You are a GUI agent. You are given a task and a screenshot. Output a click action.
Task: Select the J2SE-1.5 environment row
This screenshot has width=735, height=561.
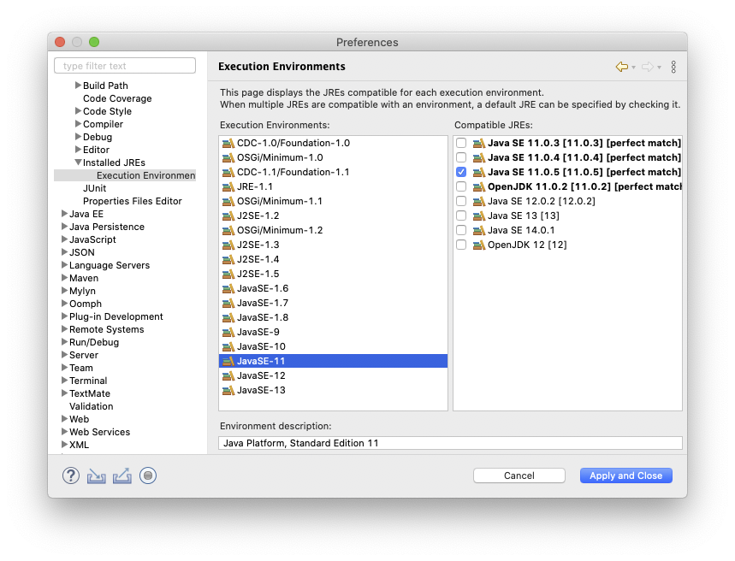point(333,275)
